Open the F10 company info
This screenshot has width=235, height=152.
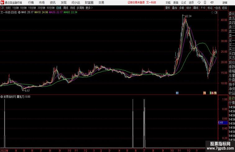203,8
